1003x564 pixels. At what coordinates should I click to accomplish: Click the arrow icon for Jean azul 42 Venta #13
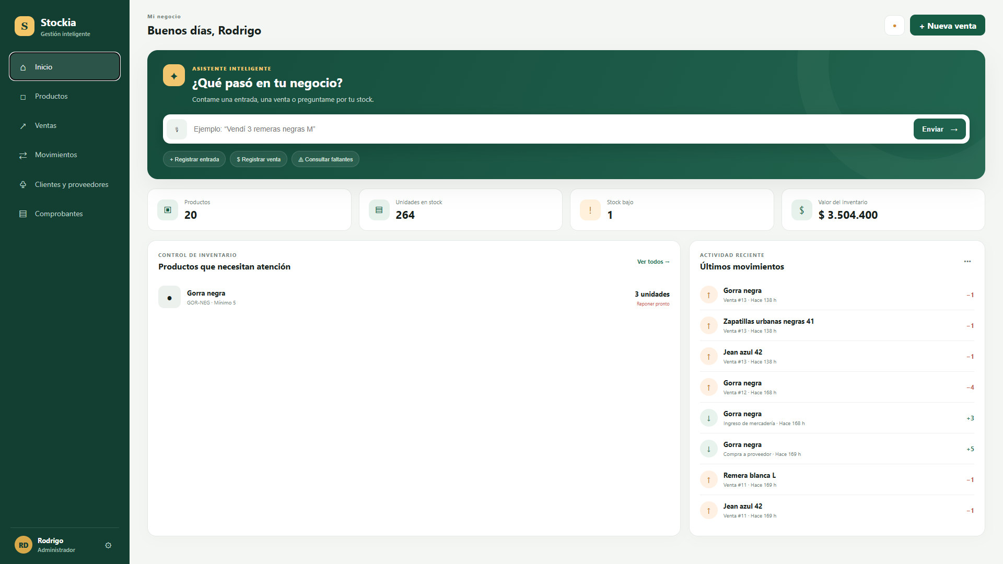point(709,357)
